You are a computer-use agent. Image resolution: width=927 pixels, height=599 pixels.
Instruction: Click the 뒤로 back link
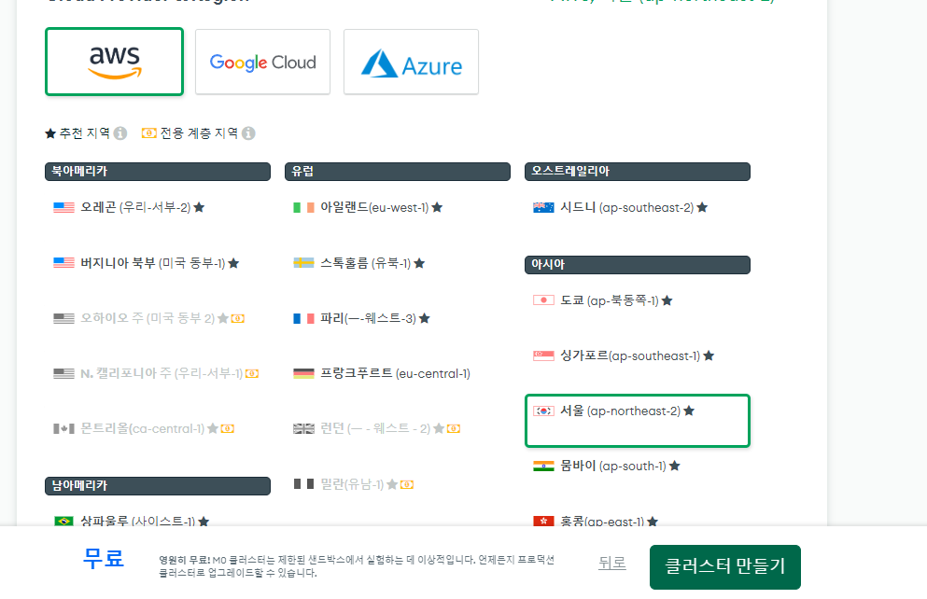pos(611,563)
